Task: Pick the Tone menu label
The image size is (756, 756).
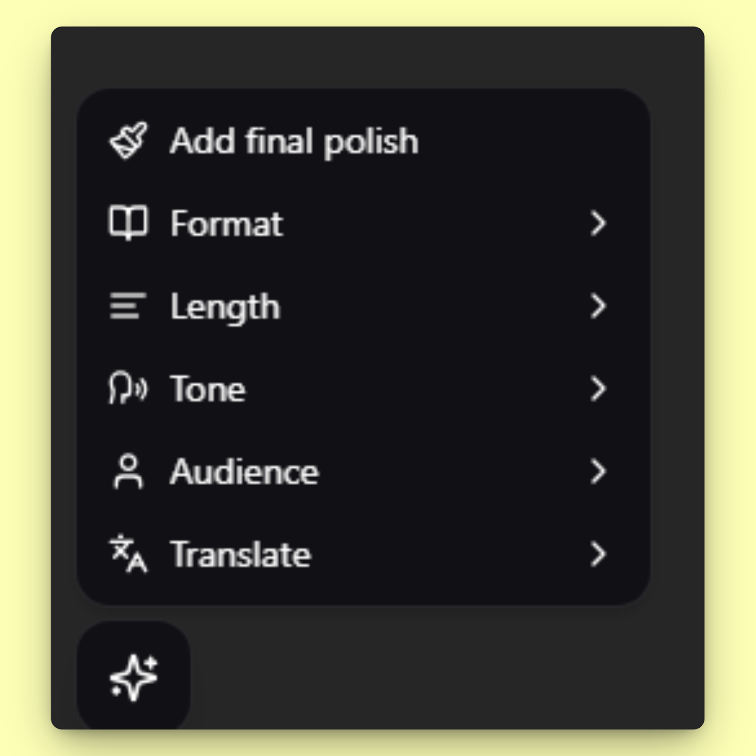Action: pyautogui.click(x=208, y=389)
